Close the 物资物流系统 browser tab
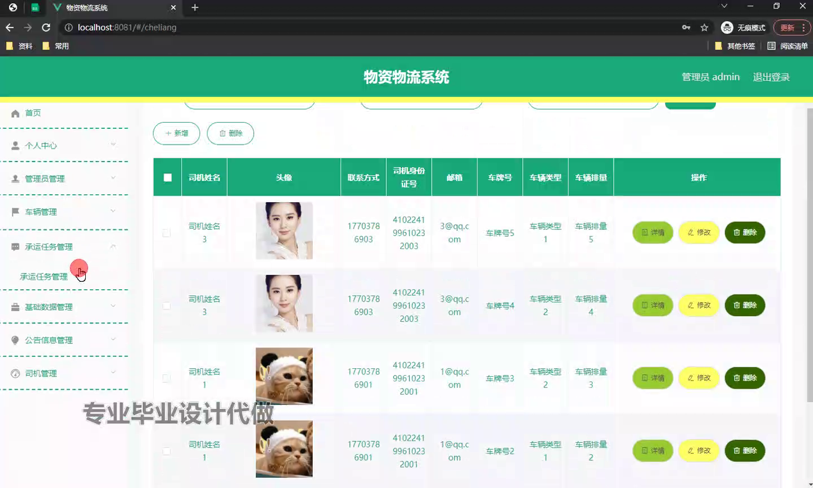 coord(173,7)
